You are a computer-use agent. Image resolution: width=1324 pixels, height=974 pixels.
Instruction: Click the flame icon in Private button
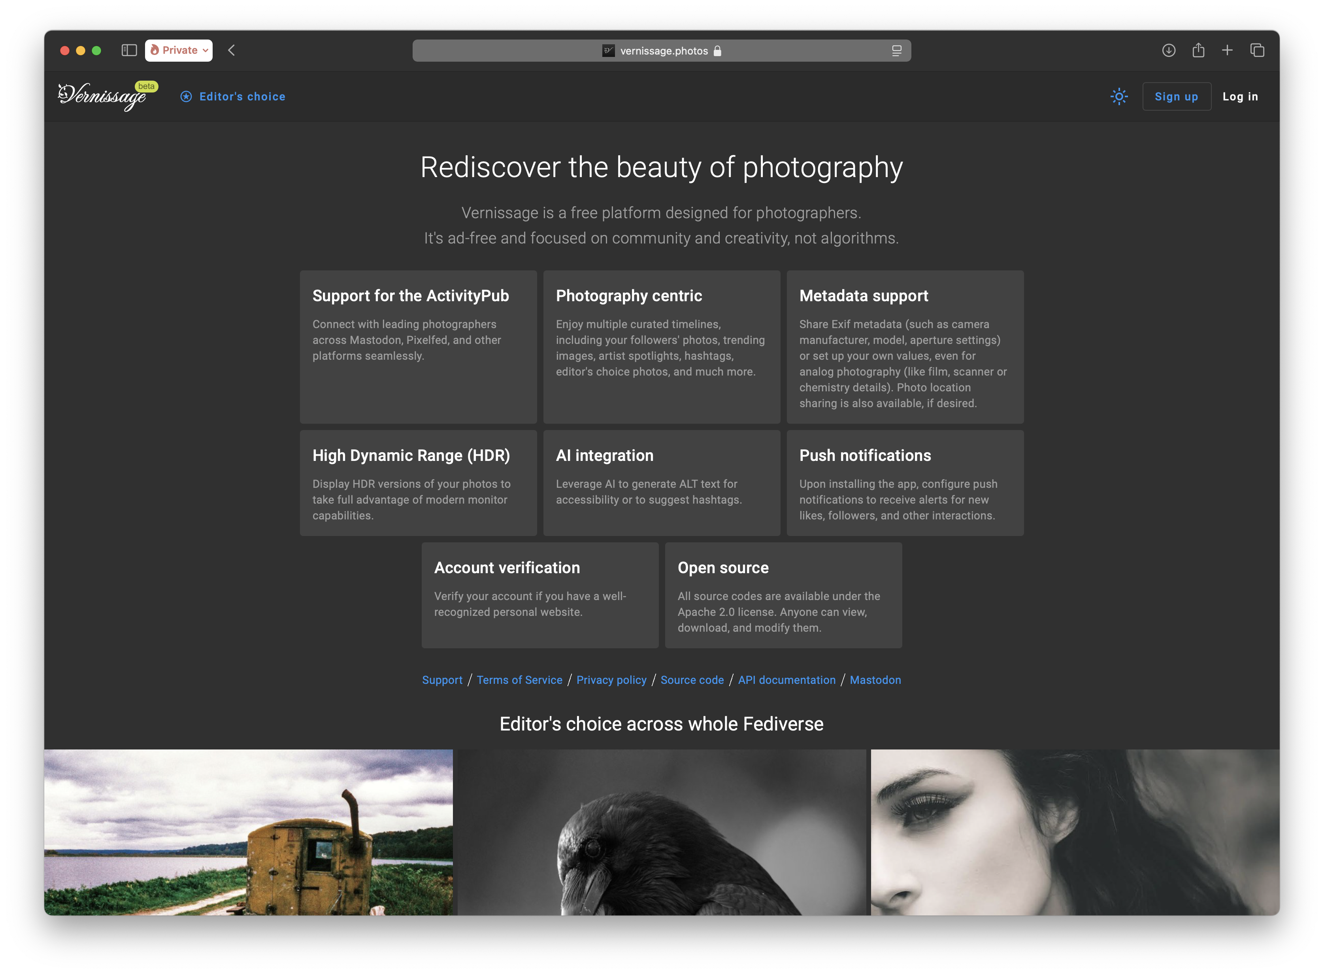pyautogui.click(x=155, y=50)
